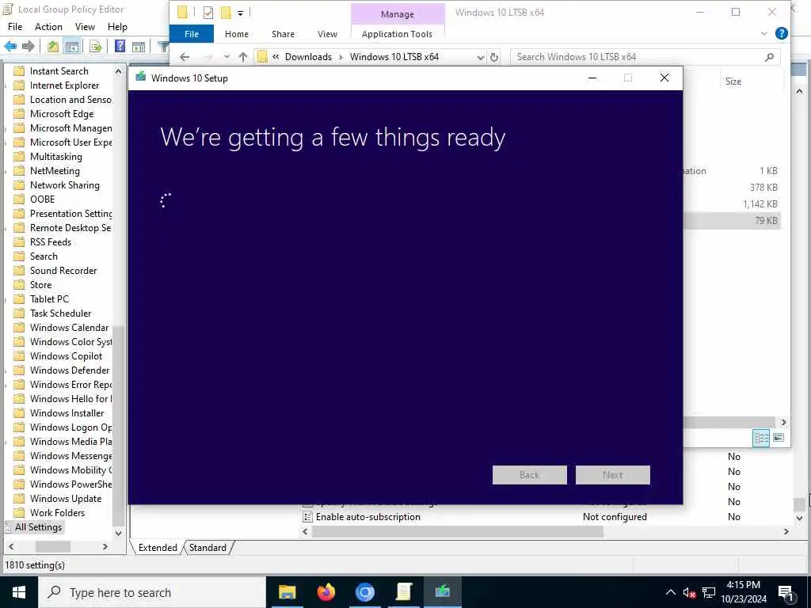Click policy tree scroll-down arrow
The image size is (811, 608).
coord(119,533)
